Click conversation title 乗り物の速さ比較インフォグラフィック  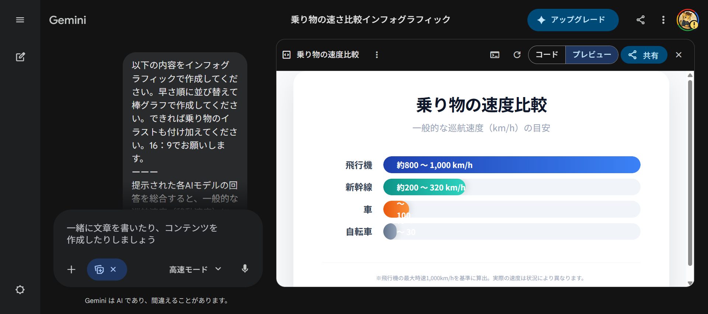370,20
